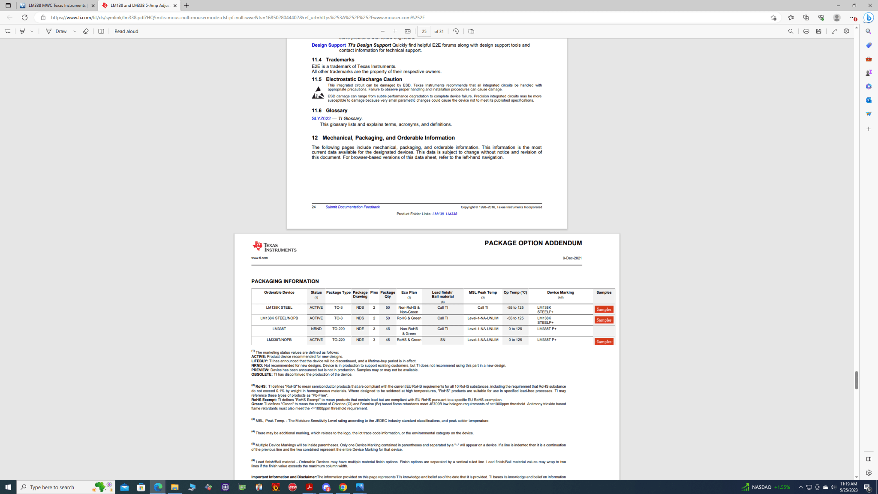Open Edge sidebar Shopping tag icon
The height and width of the screenshot is (494, 878).
coord(869,45)
